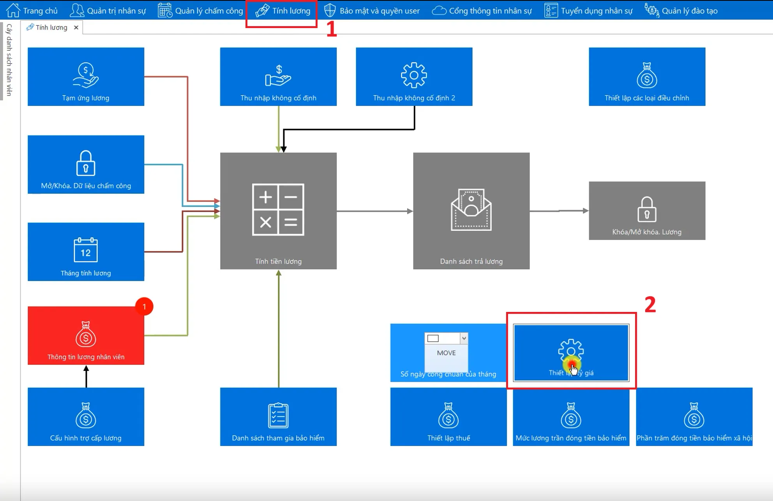Image resolution: width=773 pixels, height=501 pixels.
Task: Open Thiết lập tỷ giá gear tile
Action: 571,352
